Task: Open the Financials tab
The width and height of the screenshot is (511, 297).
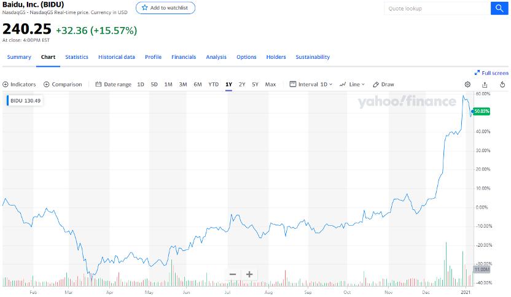Action: 184,57
